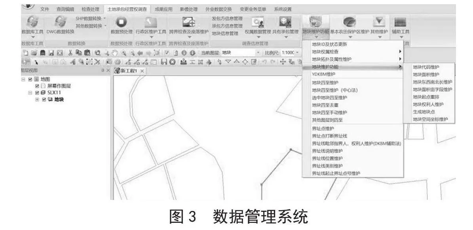
Task: Toggle the 地图 layer checkbox
Action: tap(30, 80)
